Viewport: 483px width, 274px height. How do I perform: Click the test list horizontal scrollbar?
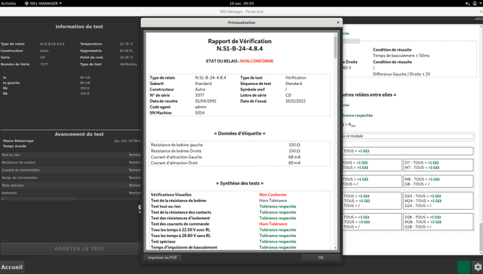(x=41, y=199)
